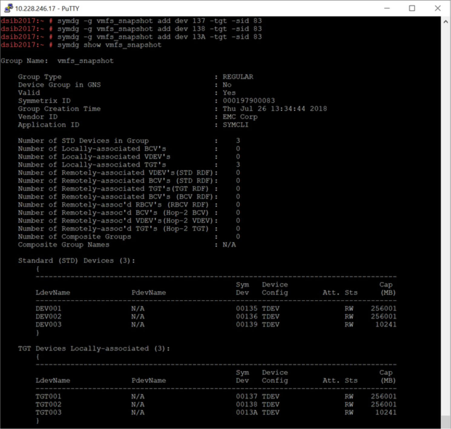Click DEV001 capacity value '256001'

[384, 309]
